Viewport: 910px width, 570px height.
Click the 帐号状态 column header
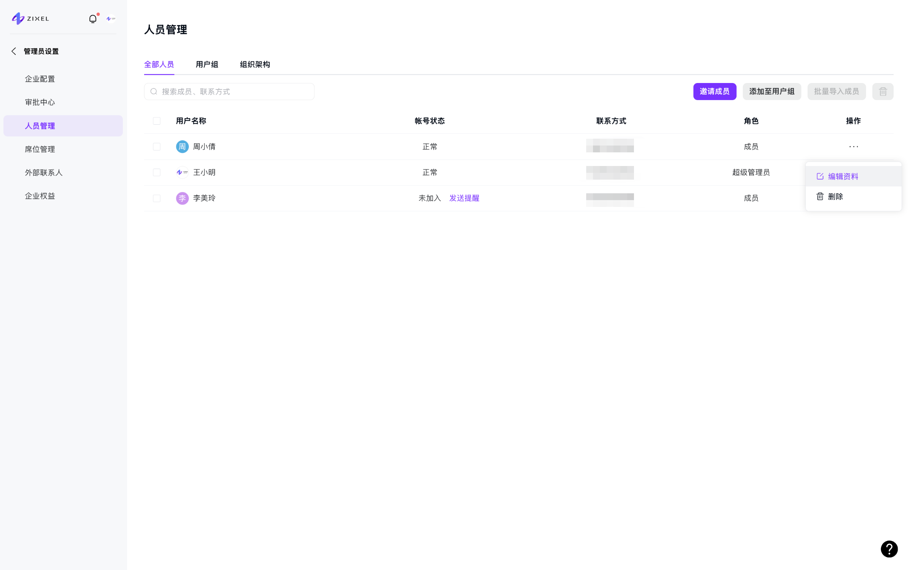tap(430, 121)
